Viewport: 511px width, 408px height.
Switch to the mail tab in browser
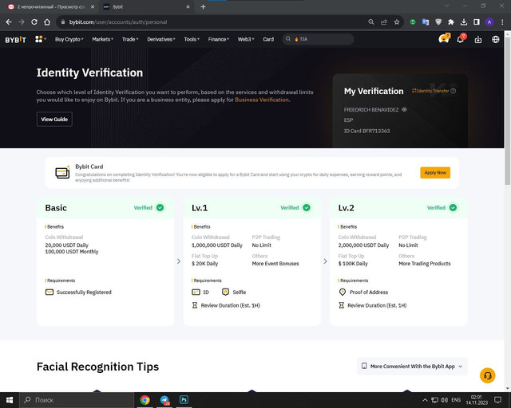point(51,7)
